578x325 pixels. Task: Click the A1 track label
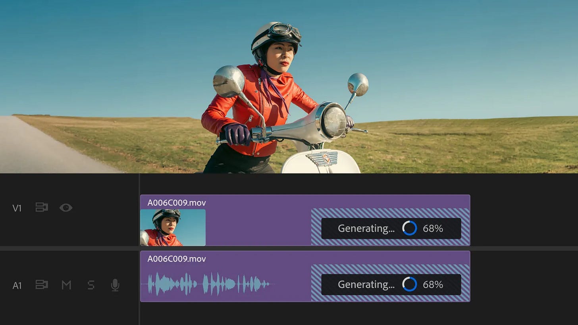tap(17, 285)
